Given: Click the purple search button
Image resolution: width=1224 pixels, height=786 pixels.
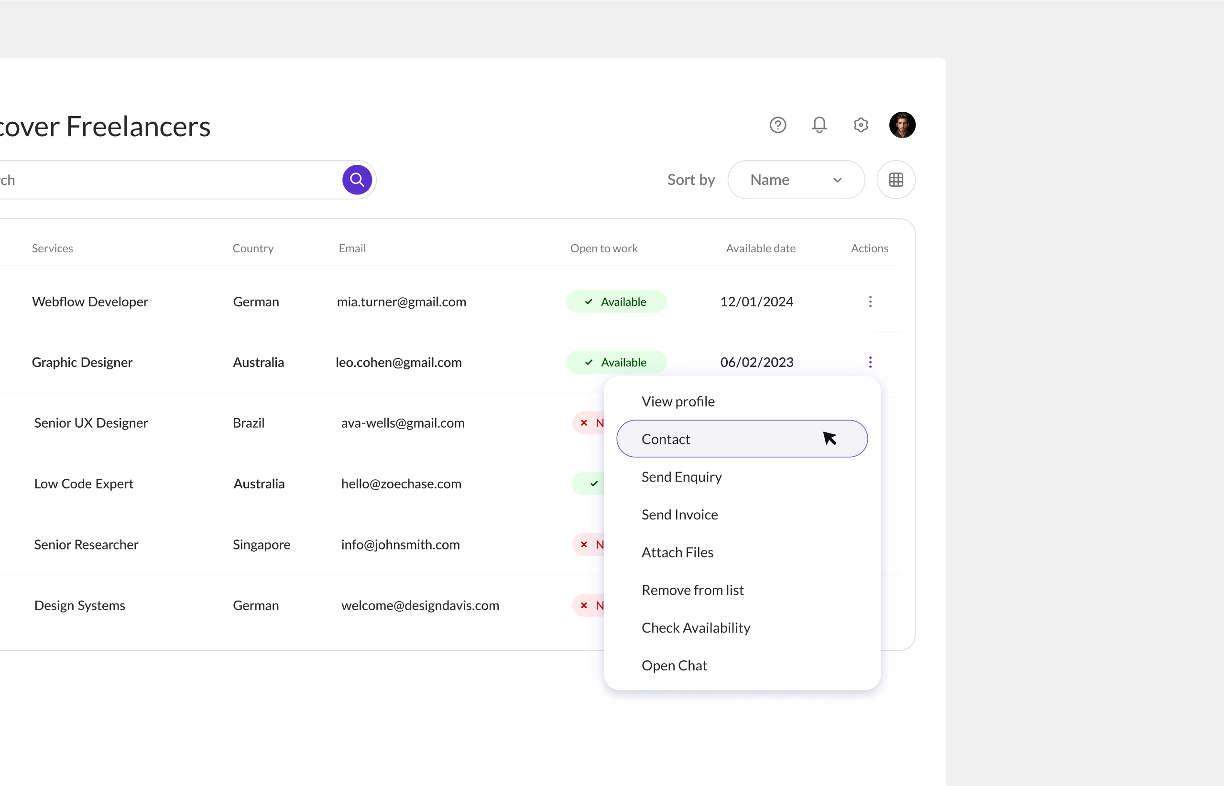Looking at the screenshot, I should [357, 180].
